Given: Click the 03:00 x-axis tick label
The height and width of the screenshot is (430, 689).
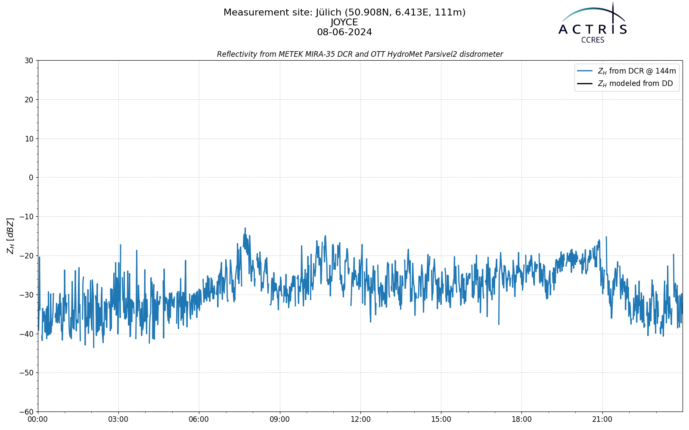Looking at the screenshot, I should (x=118, y=419).
